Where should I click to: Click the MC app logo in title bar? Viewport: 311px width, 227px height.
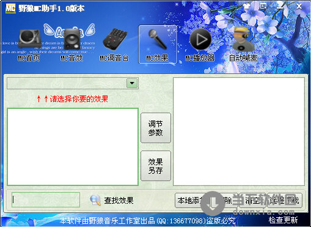10,8
